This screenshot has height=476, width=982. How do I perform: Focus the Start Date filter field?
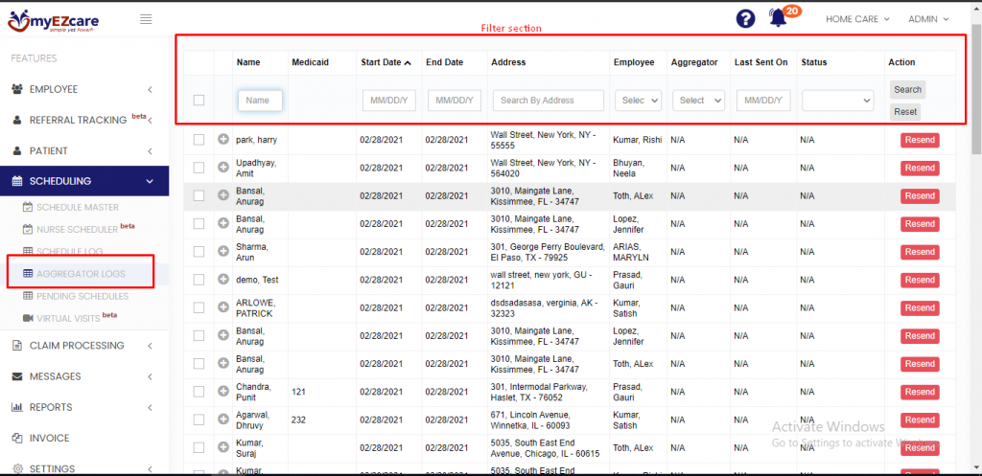pyautogui.click(x=389, y=100)
